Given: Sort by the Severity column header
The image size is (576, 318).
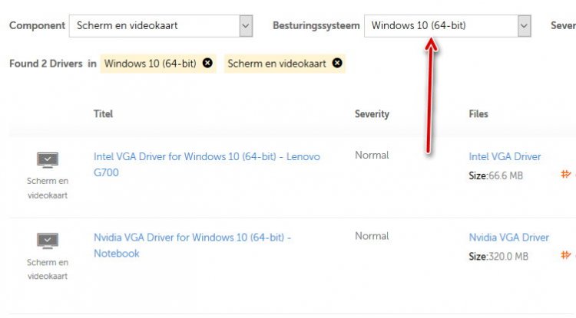Looking at the screenshot, I should 372,114.
